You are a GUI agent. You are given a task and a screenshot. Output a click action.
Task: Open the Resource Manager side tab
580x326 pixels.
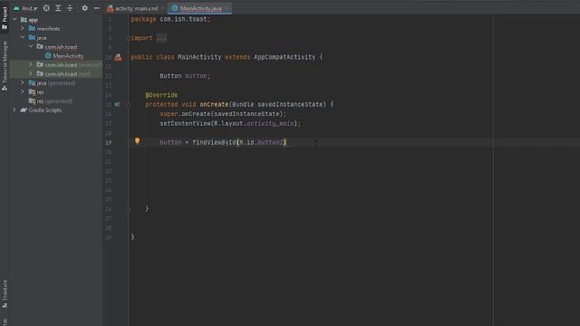point(5,66)
